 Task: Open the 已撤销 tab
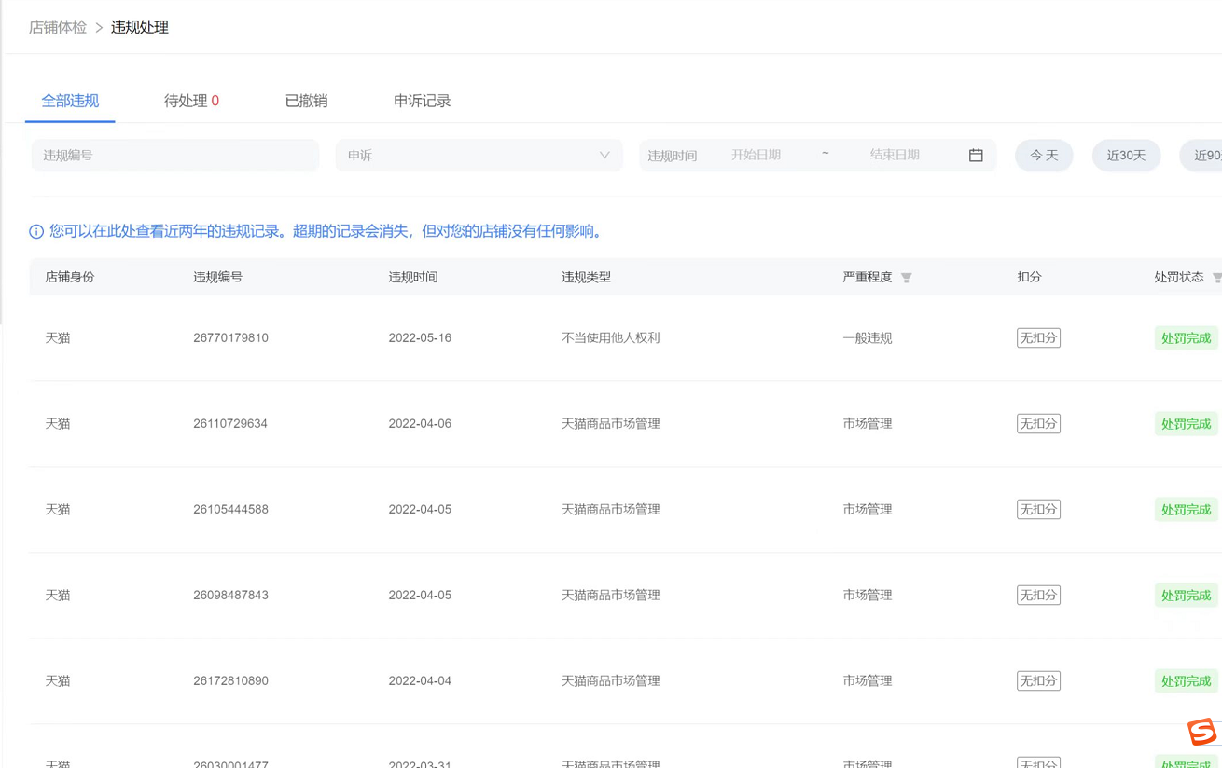(306, 101)
